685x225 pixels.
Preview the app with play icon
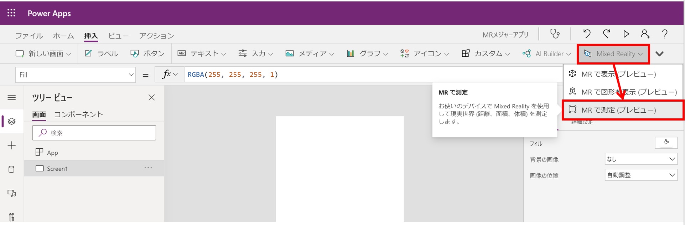pyautogui.click(x=626, y=34)
